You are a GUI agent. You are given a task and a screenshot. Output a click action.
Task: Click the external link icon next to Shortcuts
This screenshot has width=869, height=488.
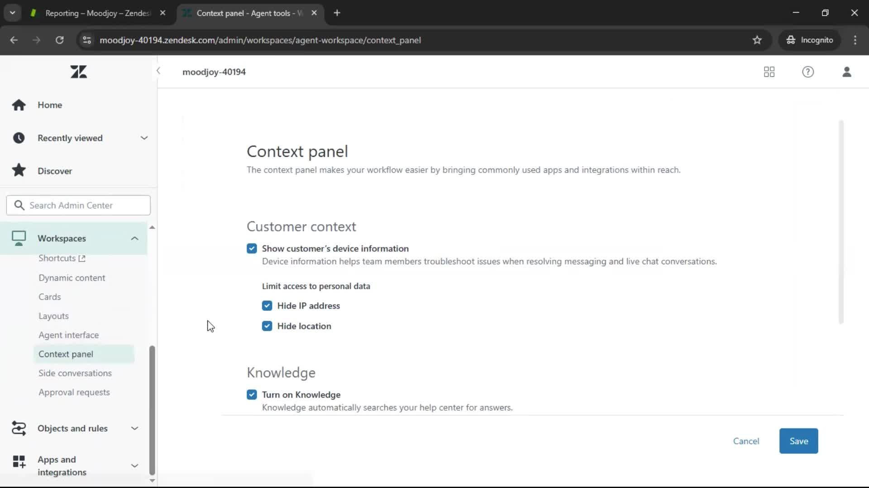click(82, 258)
